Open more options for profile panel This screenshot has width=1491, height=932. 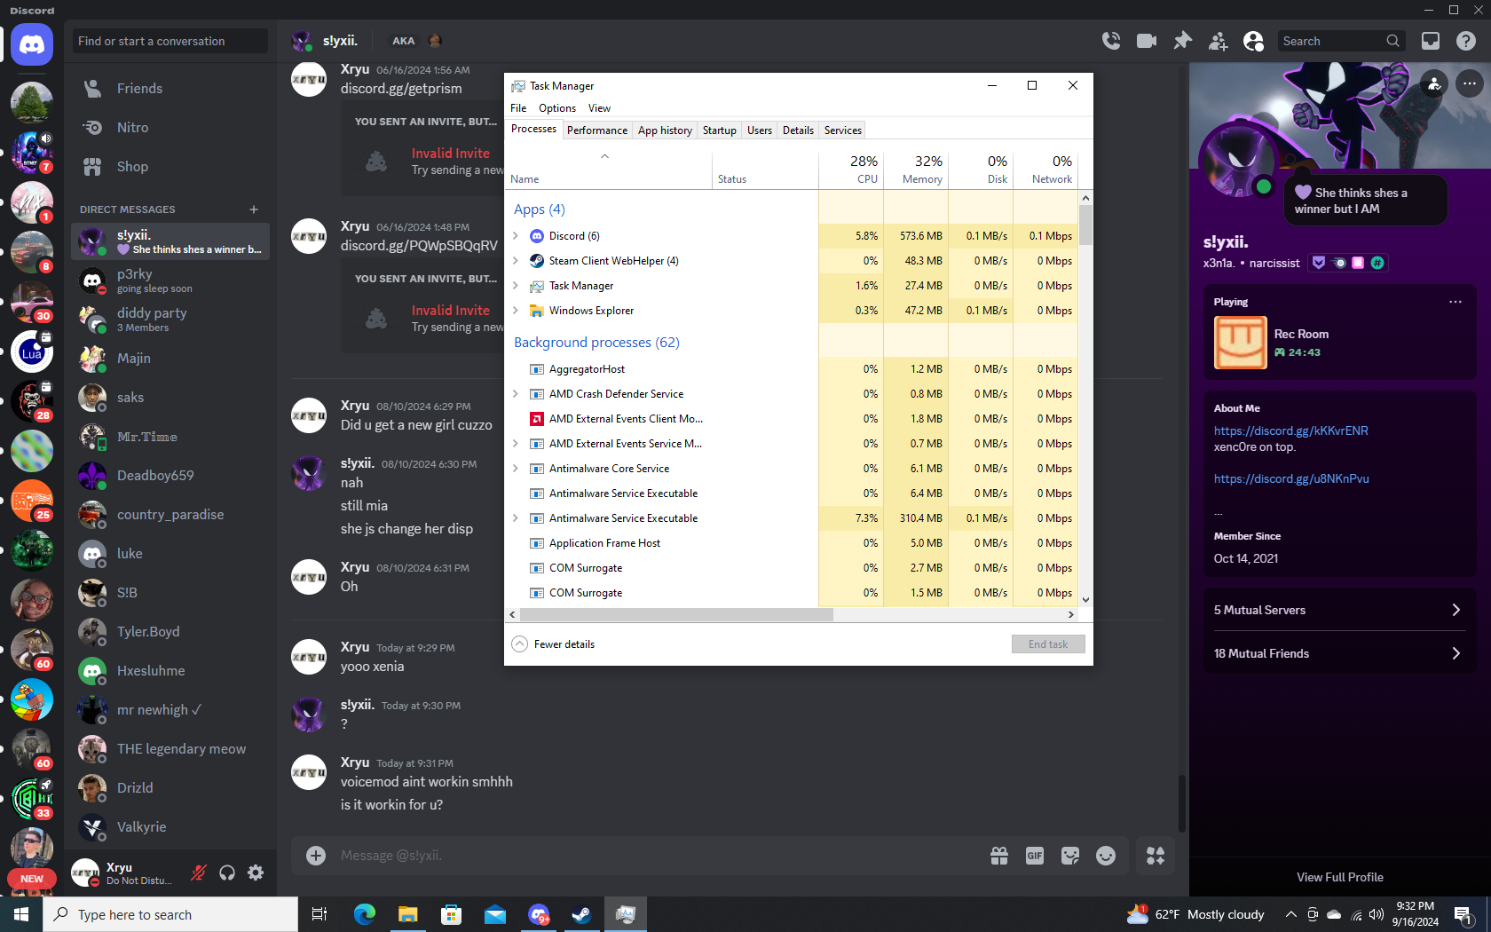tap(1470, 83)
